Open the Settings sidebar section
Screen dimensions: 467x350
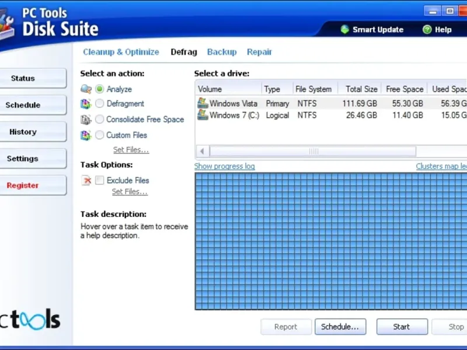[x=33, y=159]
